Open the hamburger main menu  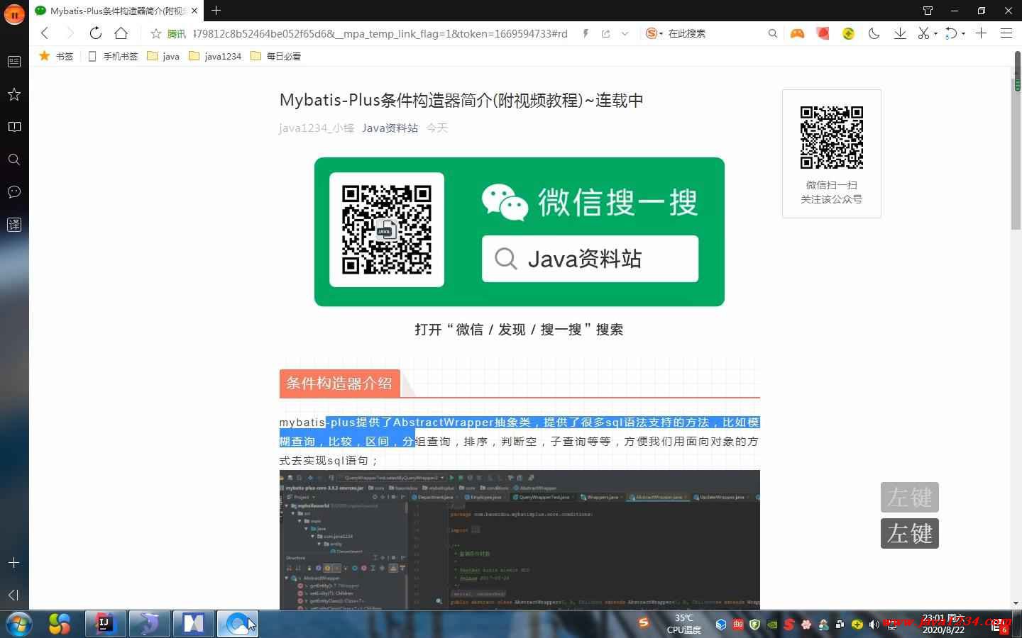click(1006, 33)
